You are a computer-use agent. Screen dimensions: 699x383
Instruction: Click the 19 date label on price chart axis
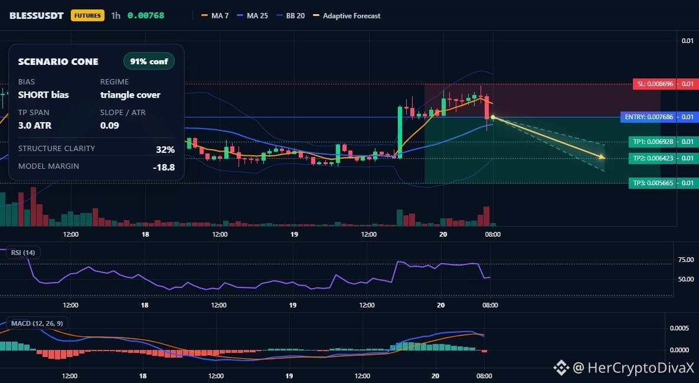(294, 234)
